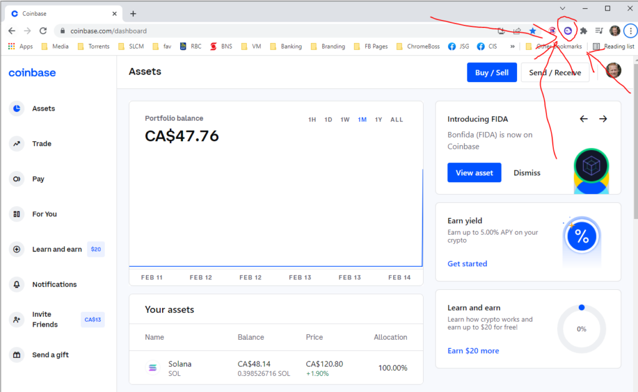Click the circled purple extension icon
Screen dimensions: 638x392
[568, 31]
